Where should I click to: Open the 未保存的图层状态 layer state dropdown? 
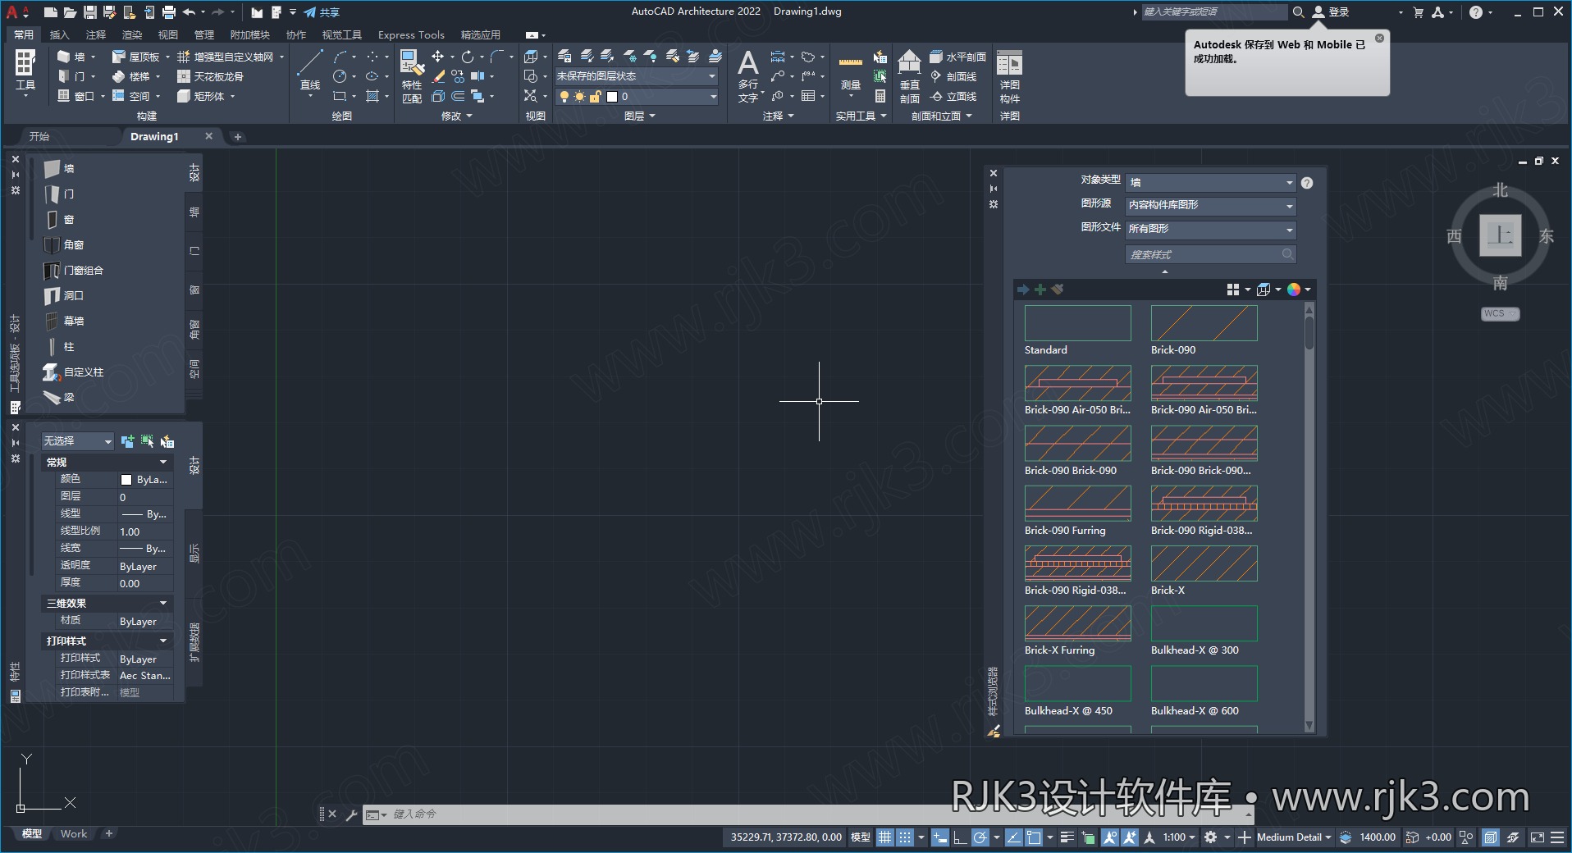pyautogui.click(x=637, y=76)
